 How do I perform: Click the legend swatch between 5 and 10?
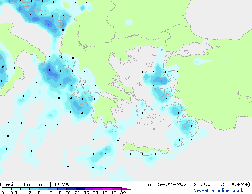(x=43, y=189)
